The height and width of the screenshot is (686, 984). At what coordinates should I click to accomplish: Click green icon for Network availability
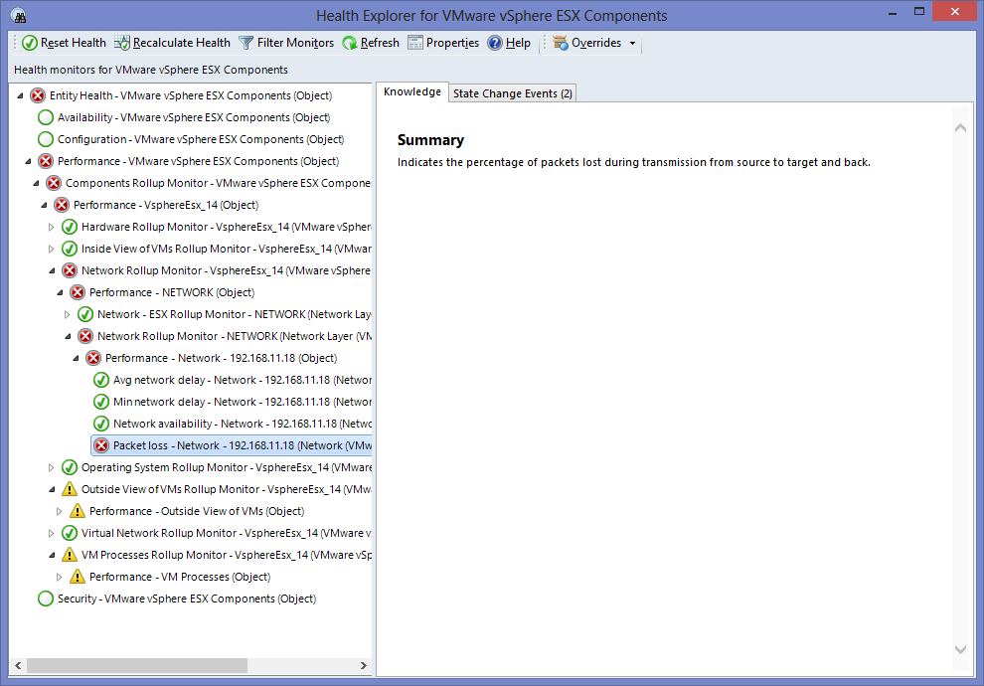click(x=101, y=425)
